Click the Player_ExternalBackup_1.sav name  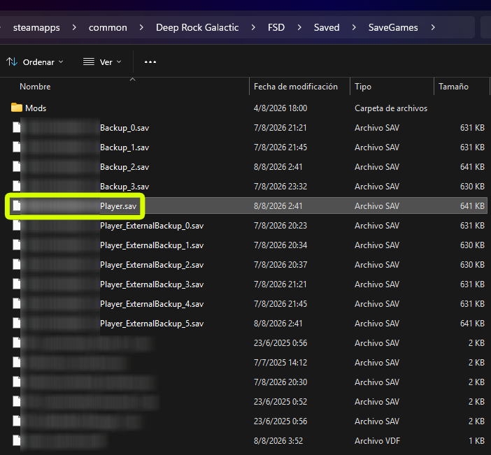click(x=152, y=245)
